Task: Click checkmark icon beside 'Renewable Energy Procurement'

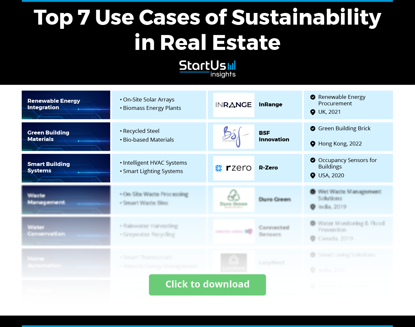Action: coord(313,97)
